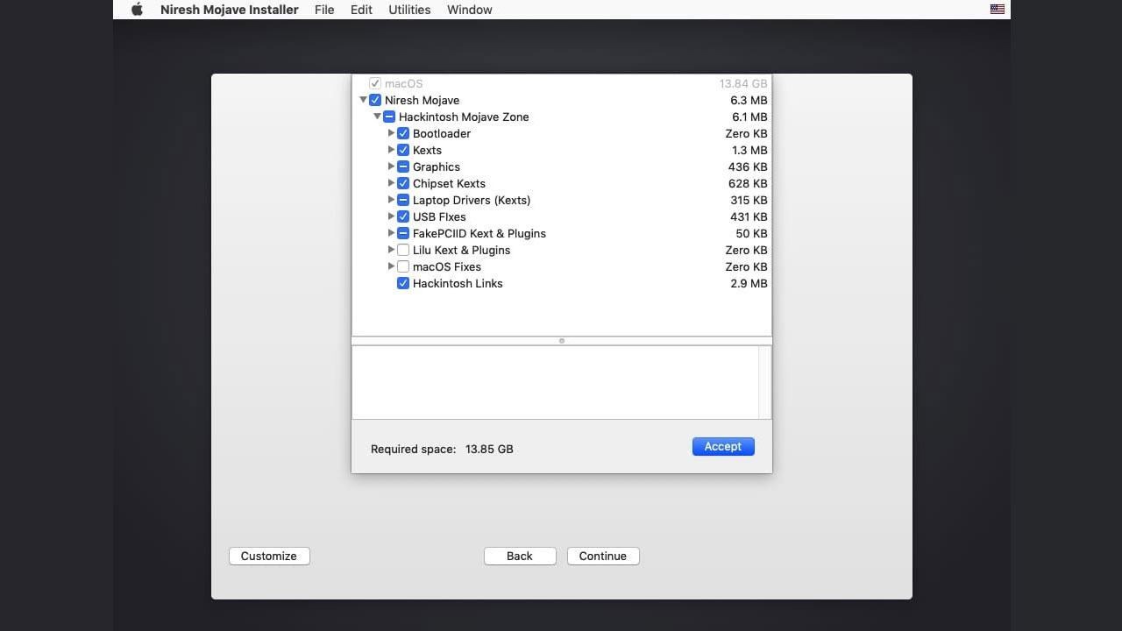Uncheck the Kexts checkbox

(x=403, y=150)
